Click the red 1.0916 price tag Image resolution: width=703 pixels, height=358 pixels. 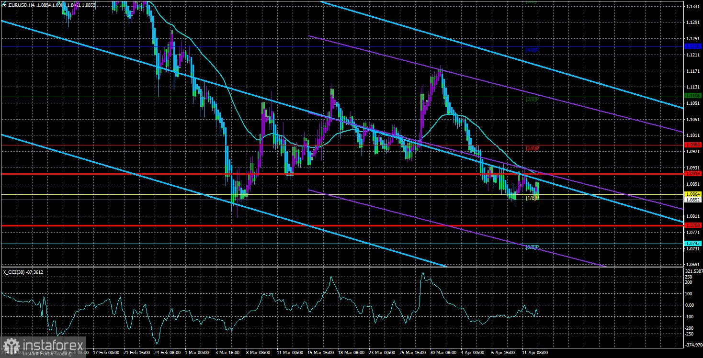click(x=693, y=174)
